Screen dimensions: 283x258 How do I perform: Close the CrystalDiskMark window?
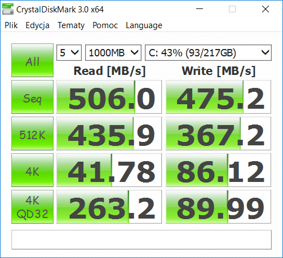tap(266, 9)
